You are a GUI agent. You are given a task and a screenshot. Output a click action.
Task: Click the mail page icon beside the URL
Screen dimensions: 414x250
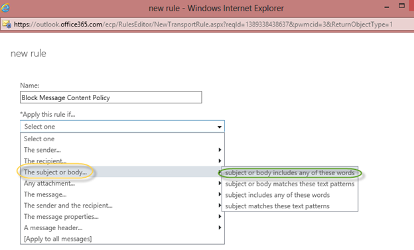click(7, 25)
